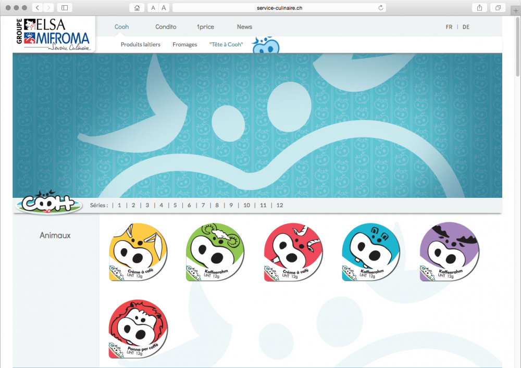Show all tabs overview icon
Image resolution: width=521 pixels, height=368 pixels.
tap(498, 8)
